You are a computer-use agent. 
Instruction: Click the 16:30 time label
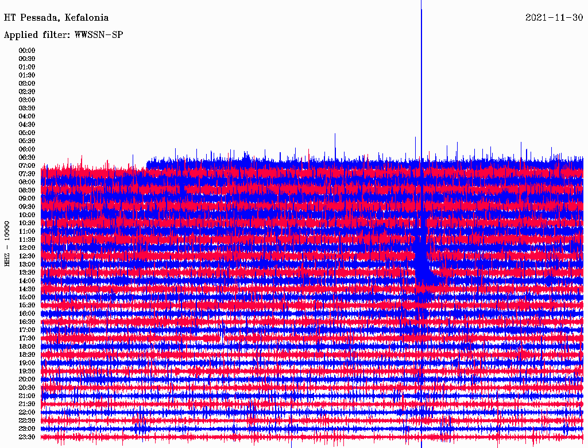pos(27,322)
